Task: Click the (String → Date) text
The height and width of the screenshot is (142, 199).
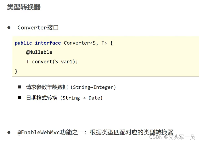Action: [x=81, y=98]
